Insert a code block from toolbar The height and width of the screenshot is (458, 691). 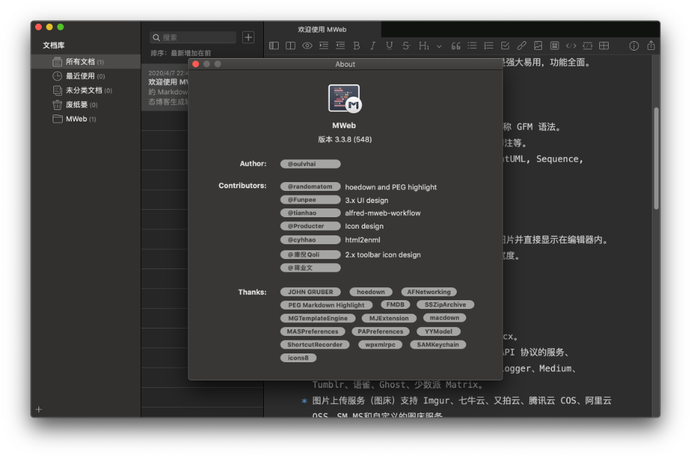(588, 46)
